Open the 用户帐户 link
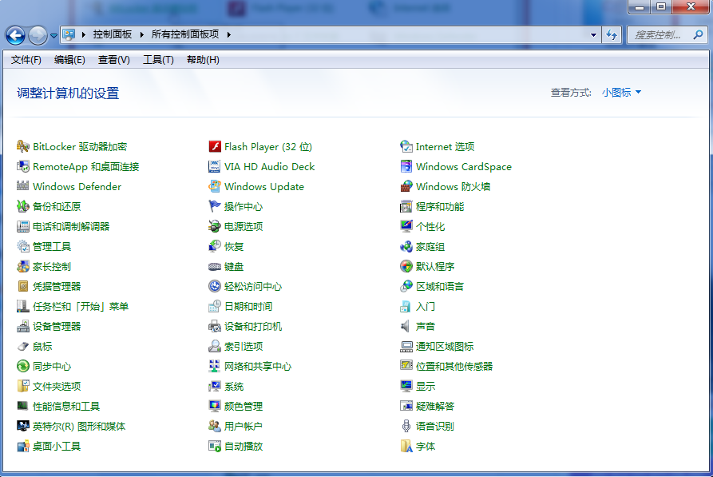The width and height of the screenshot is (713, 477). 244,427
